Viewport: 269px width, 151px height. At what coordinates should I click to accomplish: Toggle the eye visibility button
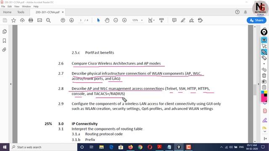(x=264, y=40)
